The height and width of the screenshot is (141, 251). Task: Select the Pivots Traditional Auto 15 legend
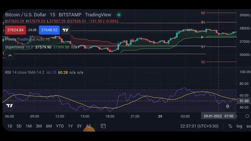click(27, 39)
